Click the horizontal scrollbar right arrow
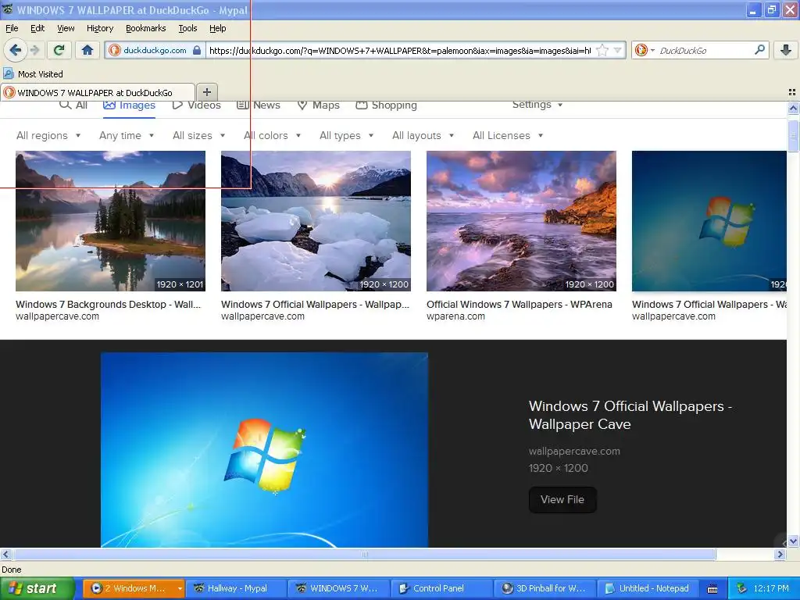 [x=780, y=554]
